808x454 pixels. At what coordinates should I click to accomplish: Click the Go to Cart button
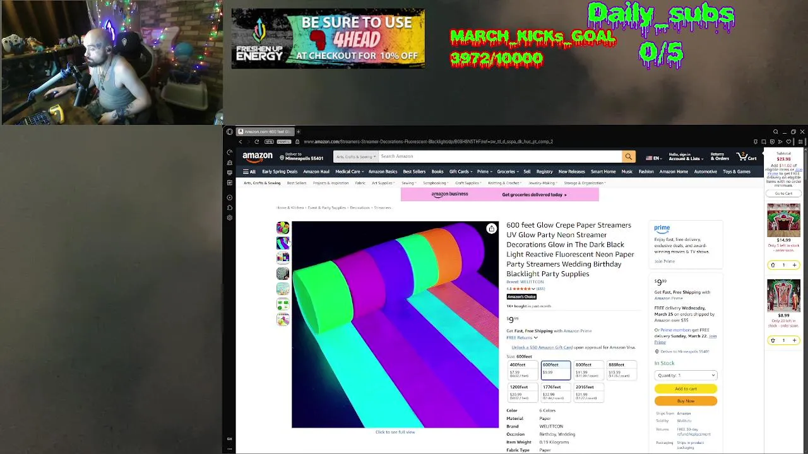(x=783, y=194)
